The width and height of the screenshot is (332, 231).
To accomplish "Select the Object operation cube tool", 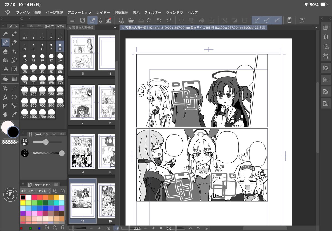I will click(5, 88).
